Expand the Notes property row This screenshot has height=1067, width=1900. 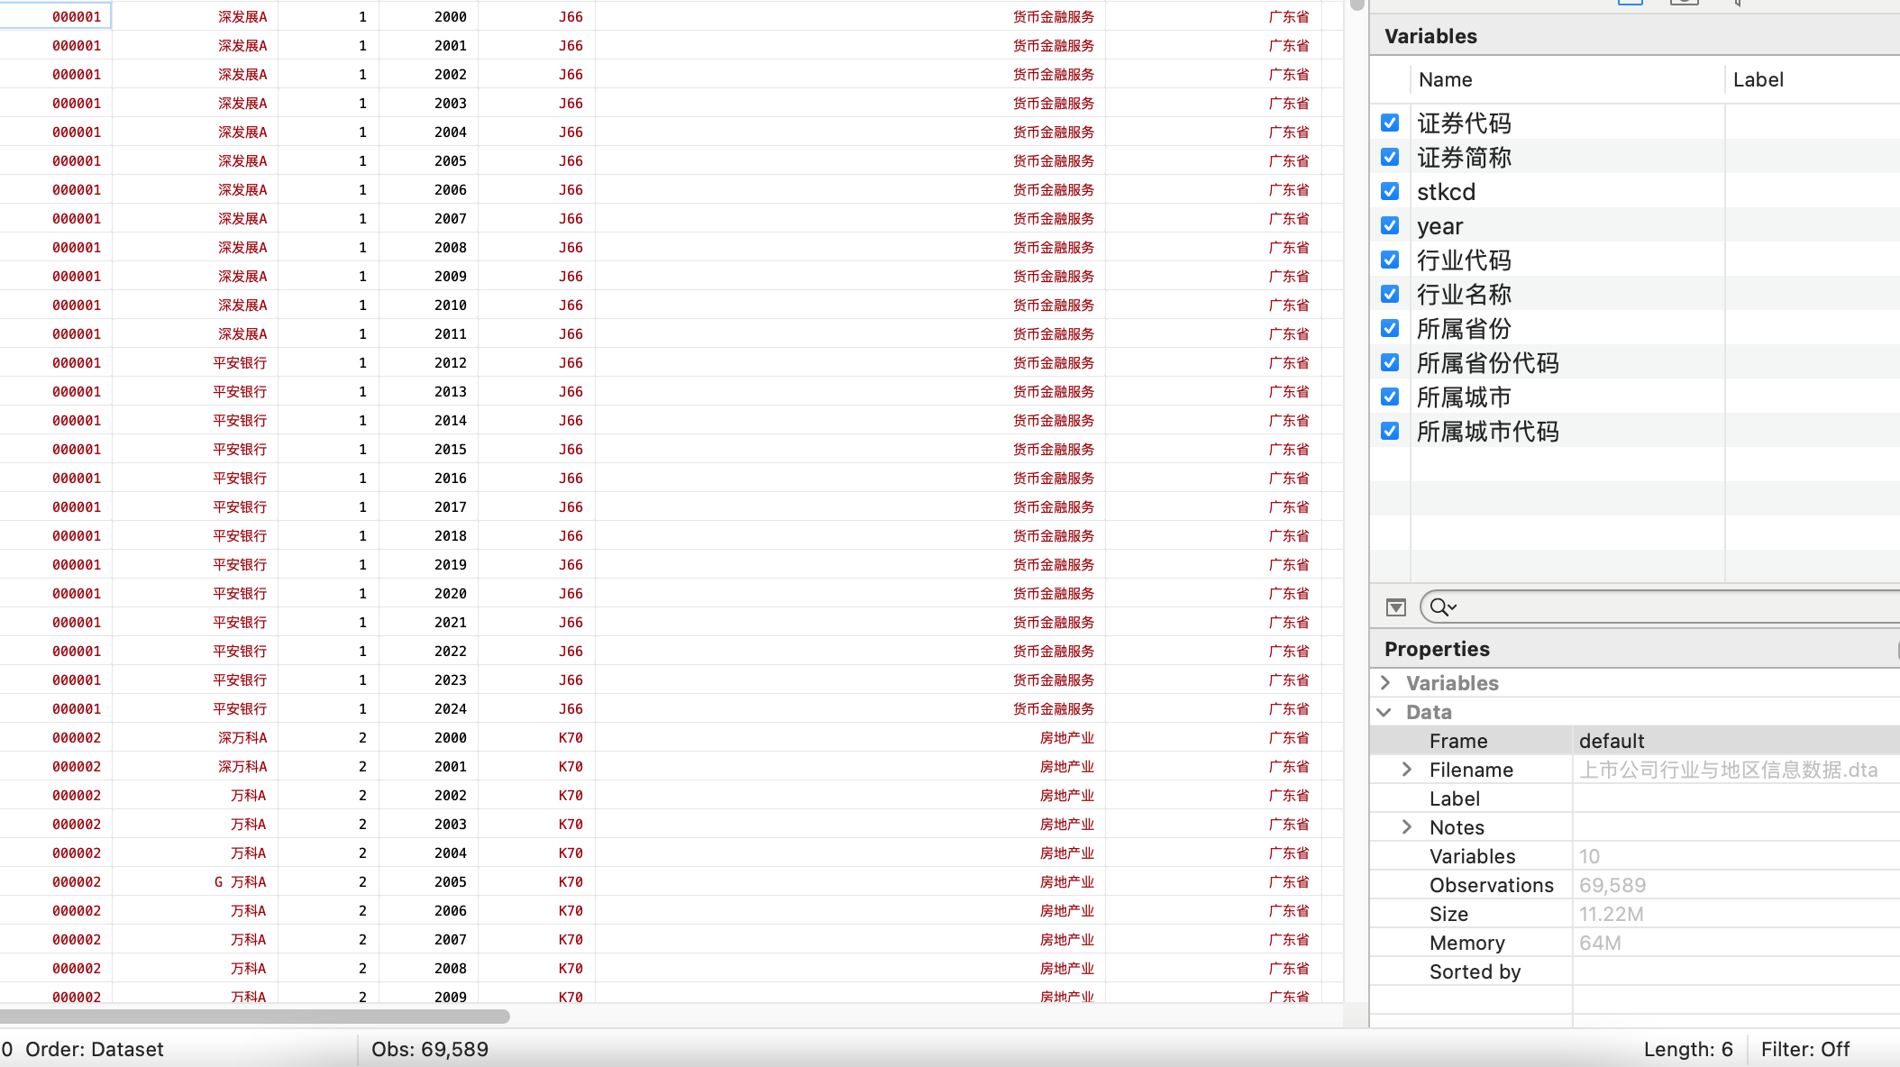click(1407, 827)
